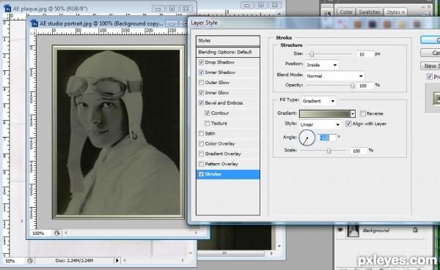Check the Outer Glow checkbox
The image size is (440, 270).
201,83
